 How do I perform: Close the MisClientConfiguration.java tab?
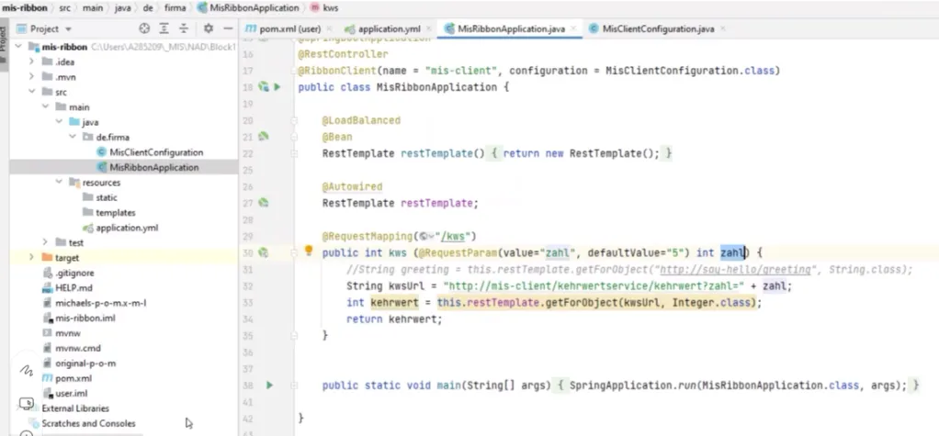(723, 28)
